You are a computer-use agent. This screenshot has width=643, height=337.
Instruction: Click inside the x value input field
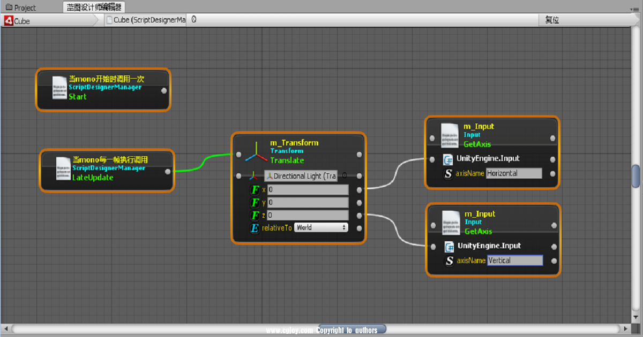tap(308, 190)
